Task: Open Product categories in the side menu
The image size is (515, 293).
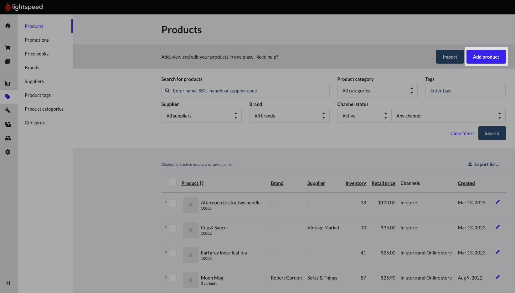Action: [44, 109]
